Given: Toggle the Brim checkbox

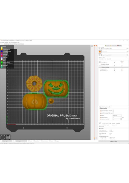Looking at the screenshot, I should pos(110,59).
